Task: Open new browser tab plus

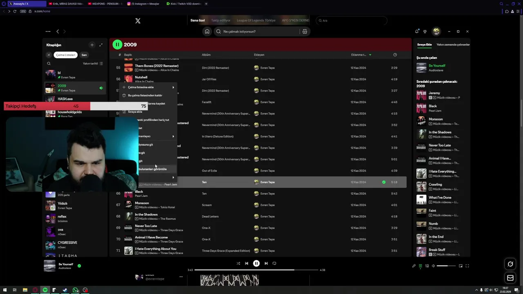Action: [x=206, y=4]
